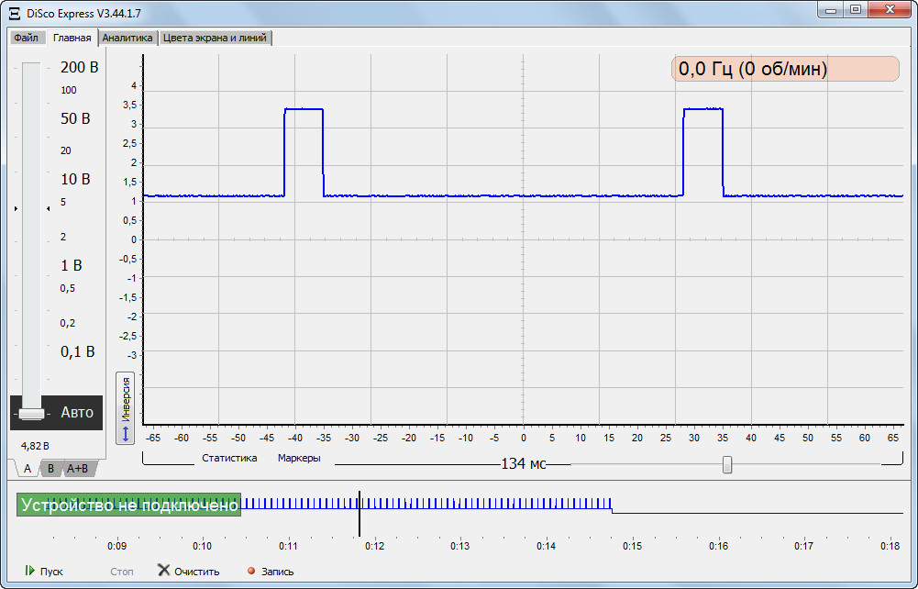Viewport: 918px width, 589px height.
Task: Click the 4,82 В voltage reading
Action: (35, 446)
